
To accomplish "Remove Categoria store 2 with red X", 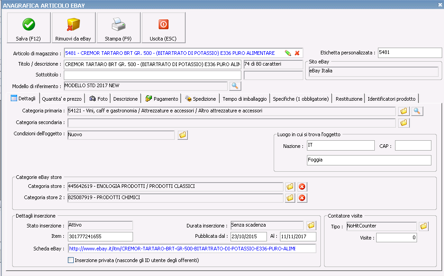I will (x=302, y=198).
